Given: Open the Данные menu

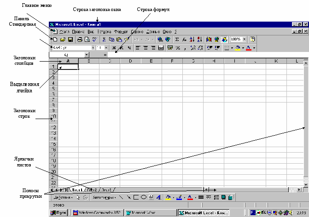Looking at the screenshot, I should point(153,32).
